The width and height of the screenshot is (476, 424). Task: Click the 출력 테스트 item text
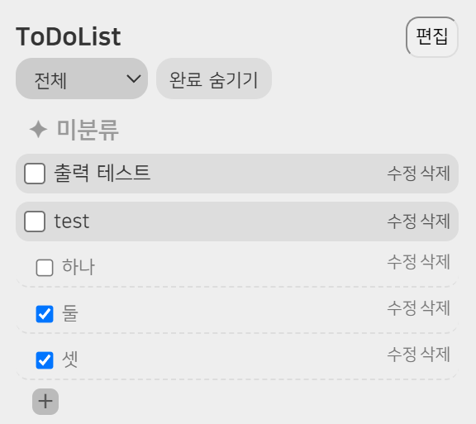(102, 173)
